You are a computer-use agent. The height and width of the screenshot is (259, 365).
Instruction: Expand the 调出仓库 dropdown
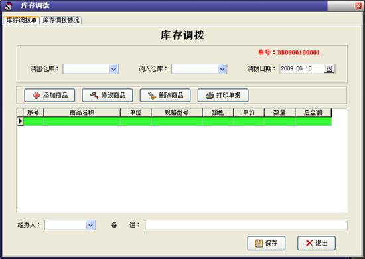click(113, 69)
